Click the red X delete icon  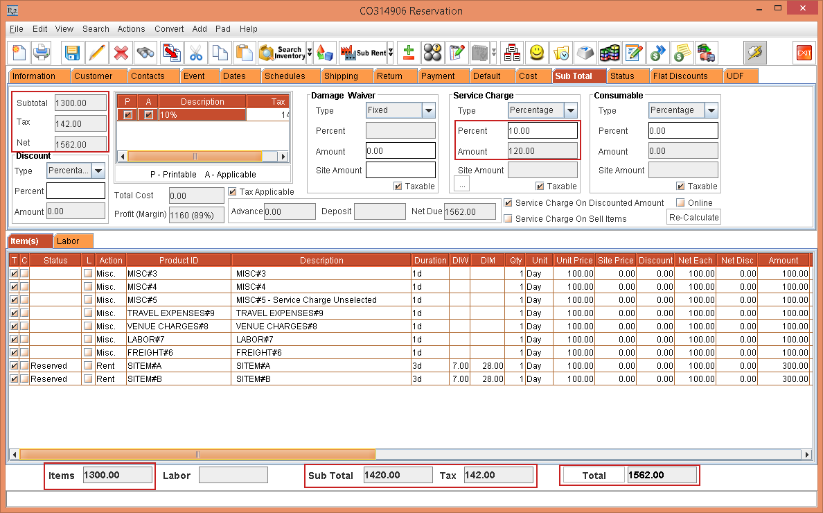point(121,53)
